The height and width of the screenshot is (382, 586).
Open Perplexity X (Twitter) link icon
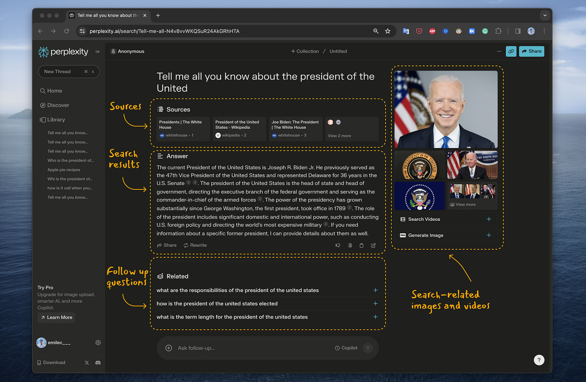87,363
